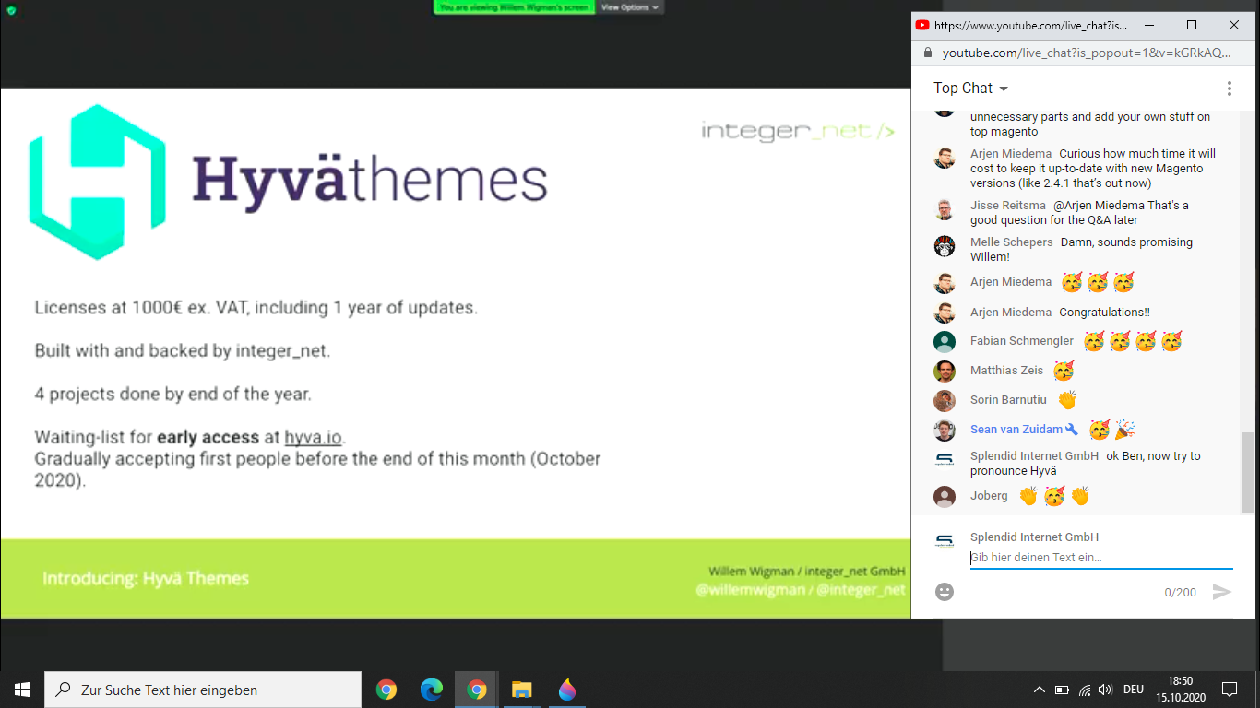Click the lock icon in address bar
Image resolution: width=1260 pixels, height=708 pixels.
click(926, 53)
